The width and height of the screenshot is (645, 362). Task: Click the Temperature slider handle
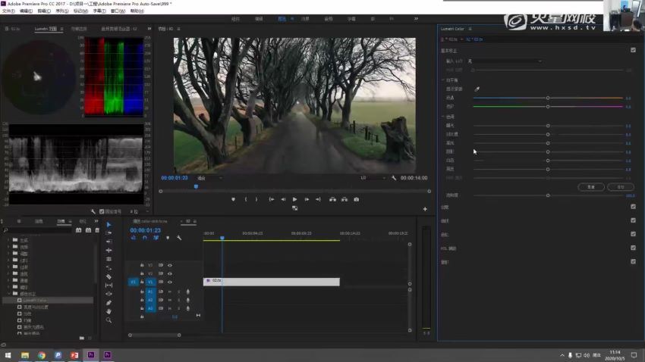point(548,98)
